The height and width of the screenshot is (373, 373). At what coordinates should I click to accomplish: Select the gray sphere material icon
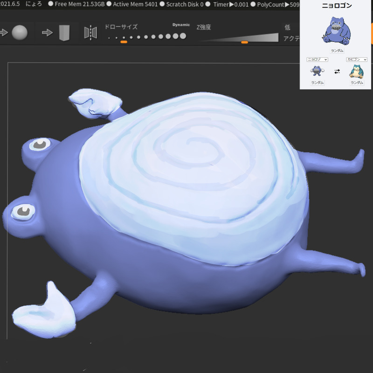coord(20,32)
